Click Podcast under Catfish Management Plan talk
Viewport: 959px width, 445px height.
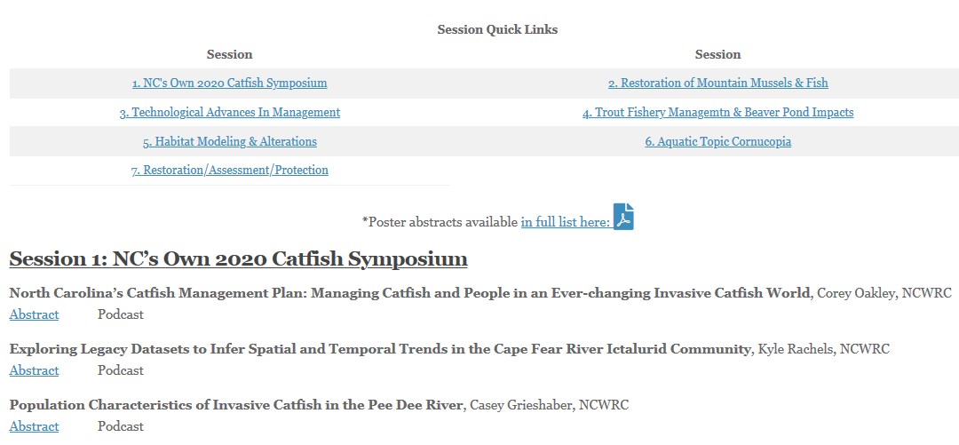coord(121,314)
